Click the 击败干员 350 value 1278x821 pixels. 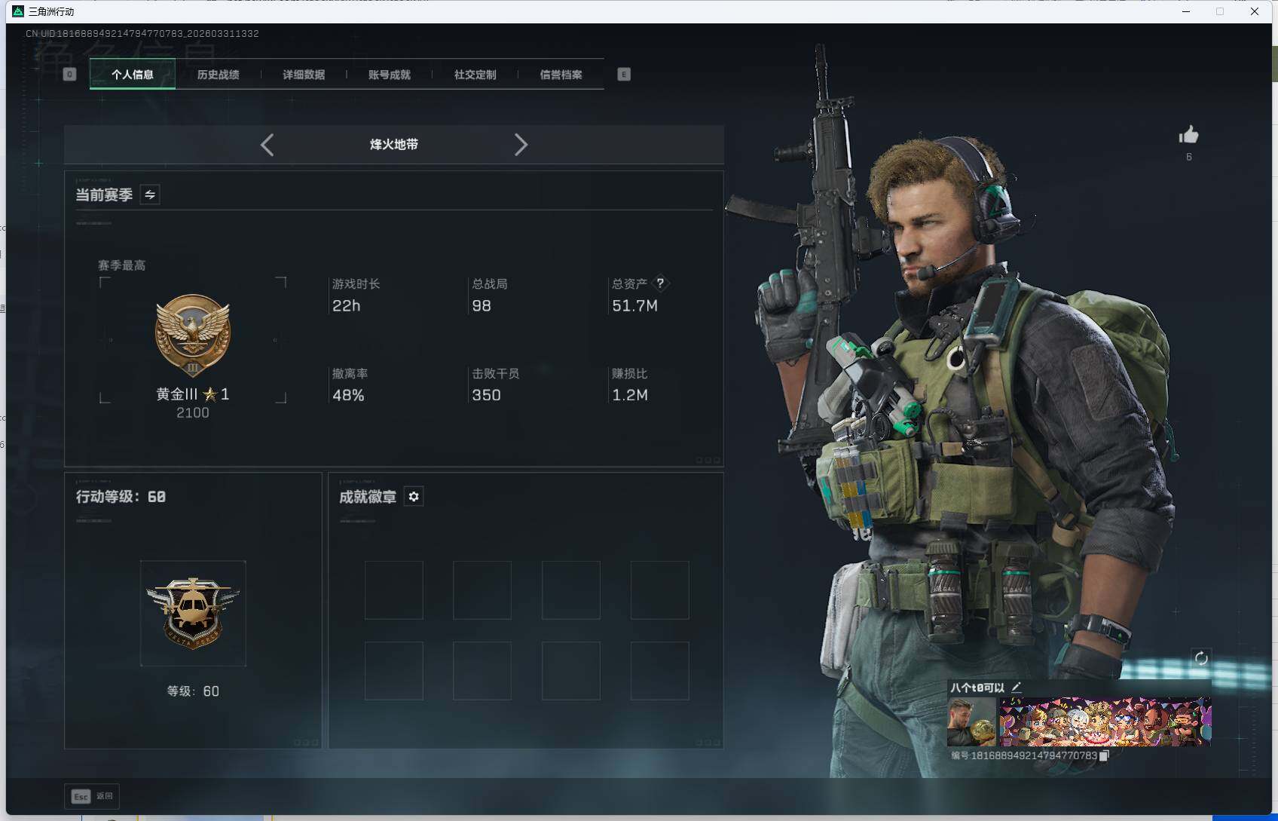click(x=486, y=395)
